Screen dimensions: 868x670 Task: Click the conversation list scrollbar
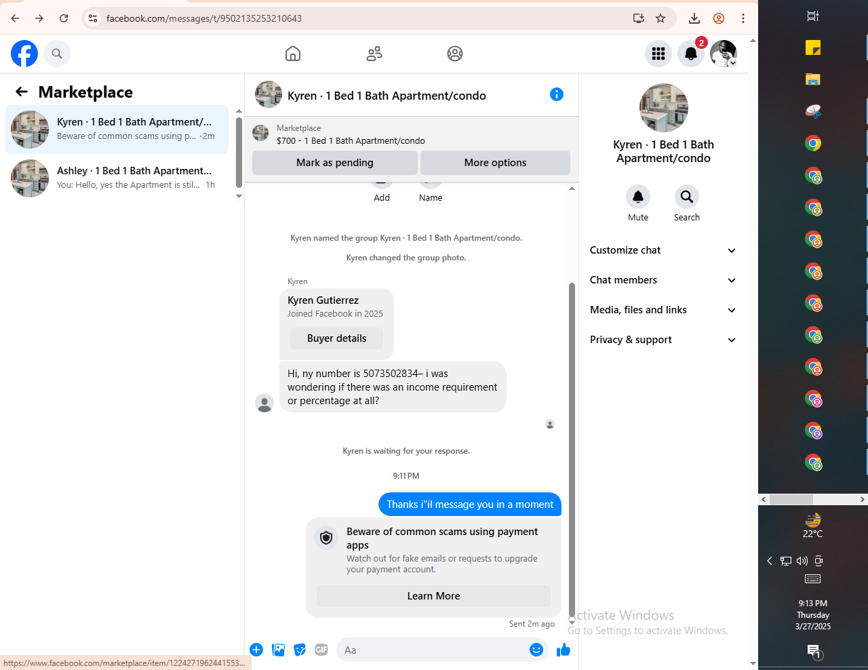tap(239, 153)
